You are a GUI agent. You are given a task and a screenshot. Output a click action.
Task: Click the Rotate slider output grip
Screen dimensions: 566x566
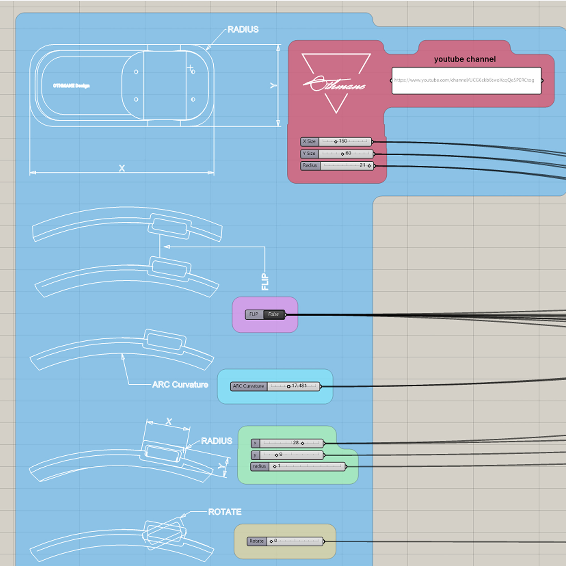[x=324, y=541]
